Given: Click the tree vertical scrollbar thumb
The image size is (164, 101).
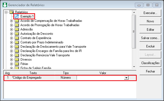Looking at the screenshot, I should (134, 32).
